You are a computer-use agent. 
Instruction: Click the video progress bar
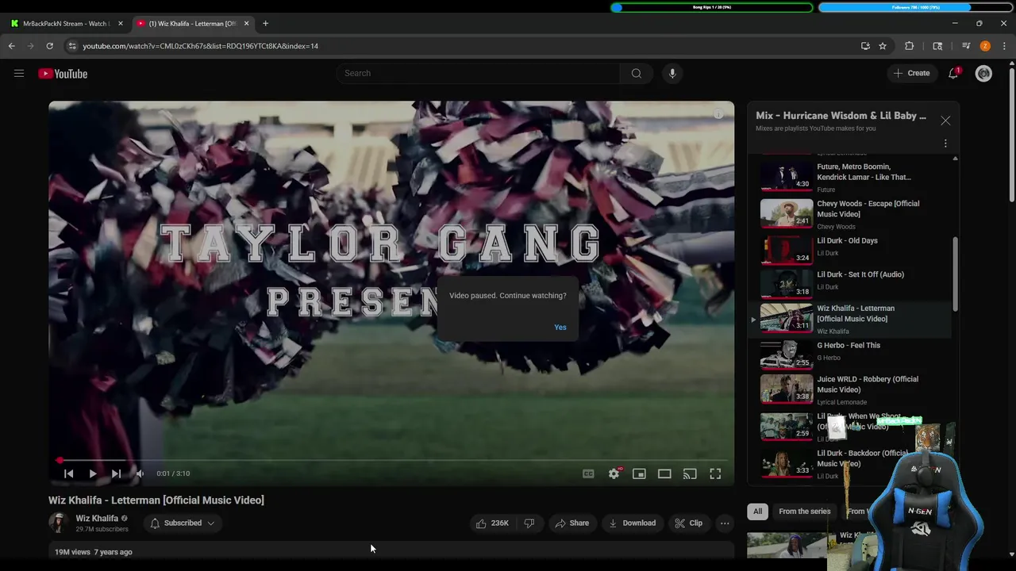pyautogui.click(x=391, y=460)
